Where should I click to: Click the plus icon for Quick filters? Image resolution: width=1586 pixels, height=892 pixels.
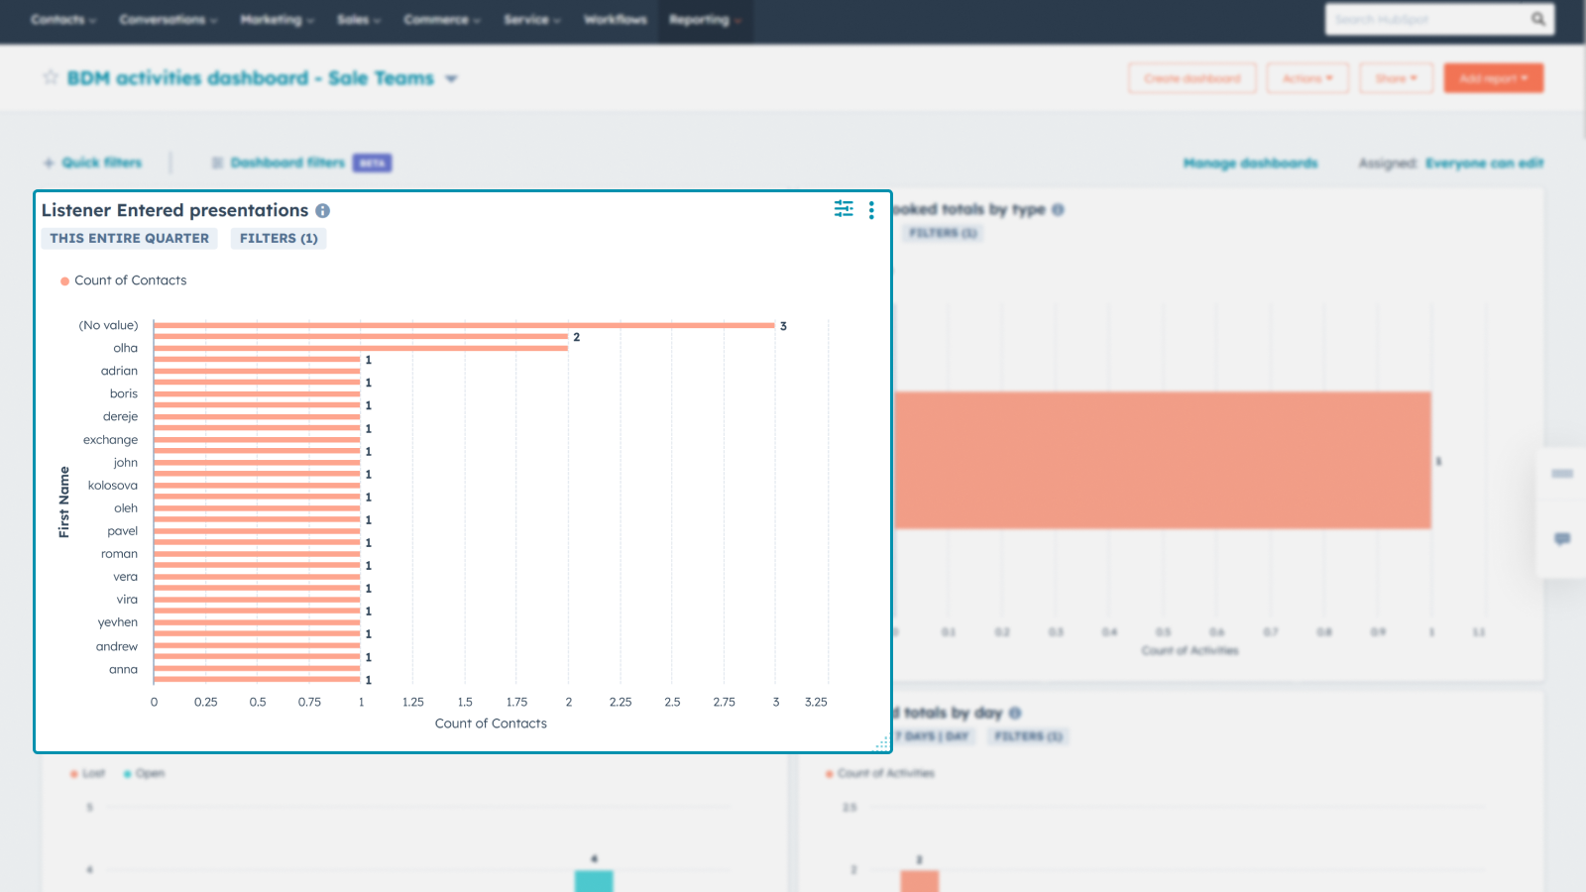coord(49,163)
